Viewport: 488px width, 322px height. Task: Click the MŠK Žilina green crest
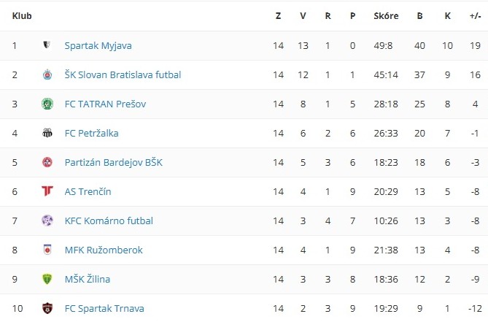[47, 279]
